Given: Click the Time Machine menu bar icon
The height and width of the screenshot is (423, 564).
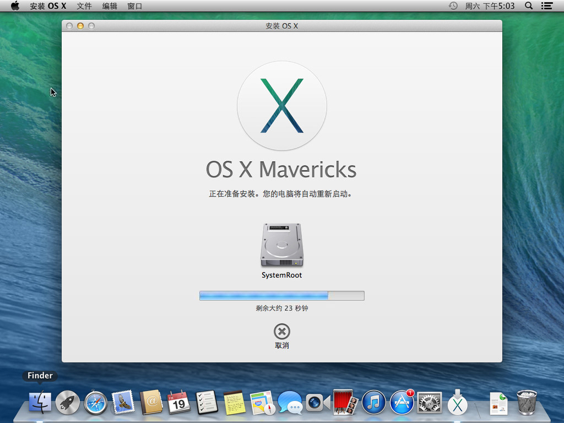Looking at the screenshot, I should (453, 6).
